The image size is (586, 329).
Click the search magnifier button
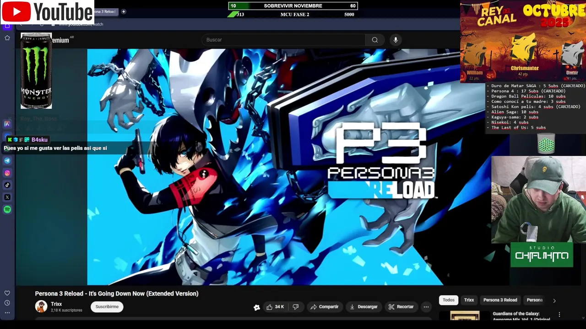click(375, 40)
